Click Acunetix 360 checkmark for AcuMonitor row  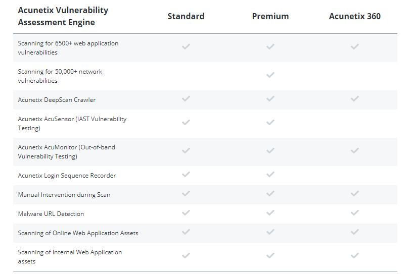tap(354, 151)
